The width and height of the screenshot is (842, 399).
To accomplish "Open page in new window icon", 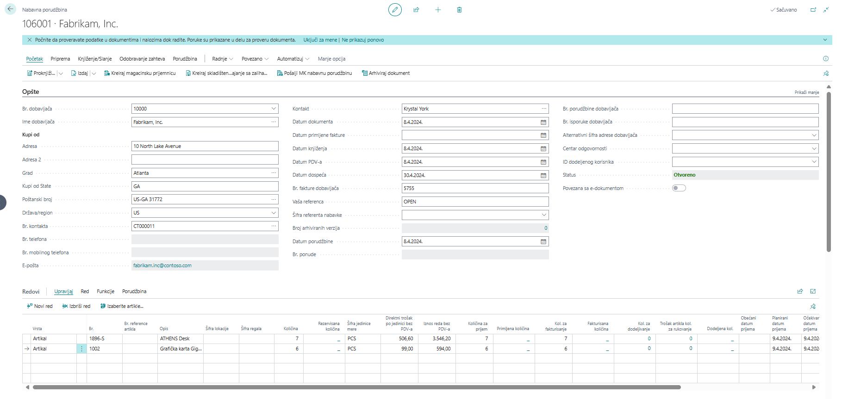I will pyautogui.click(x=813, y=10).
